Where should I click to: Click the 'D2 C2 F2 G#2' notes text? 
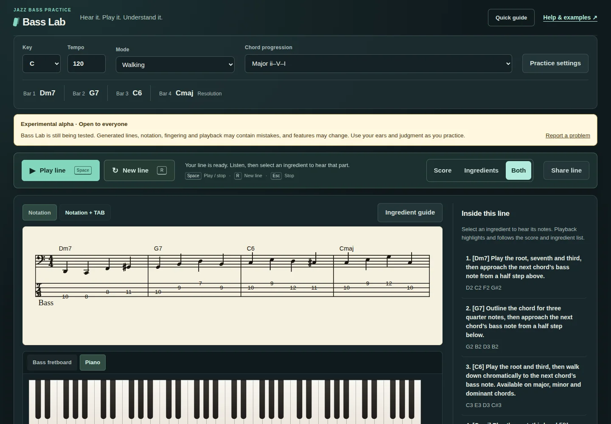(484, 288)
